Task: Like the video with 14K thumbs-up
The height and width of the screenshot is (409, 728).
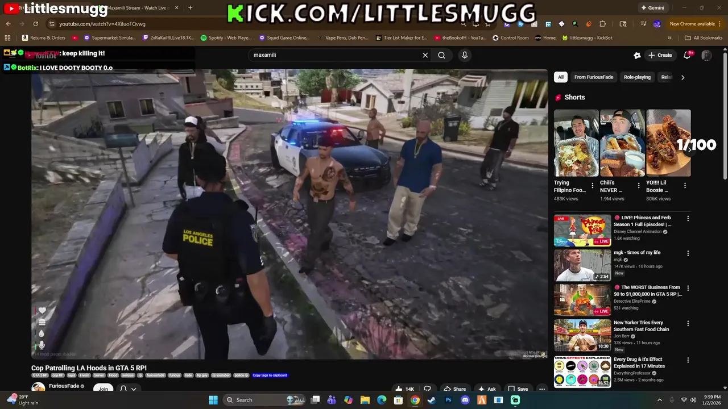Action: point(404,389)
